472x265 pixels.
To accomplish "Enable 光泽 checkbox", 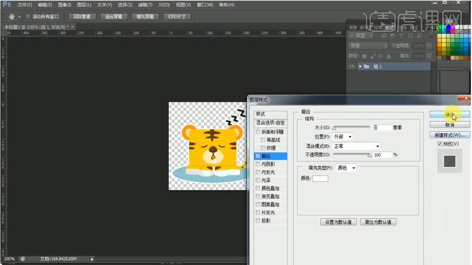I will coord(258,180).
